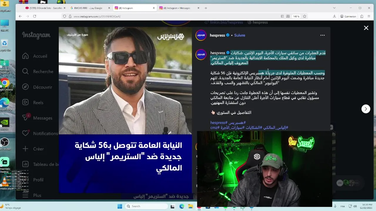
Task: Open Task View on taskbar
Action: tap(172, 206)
